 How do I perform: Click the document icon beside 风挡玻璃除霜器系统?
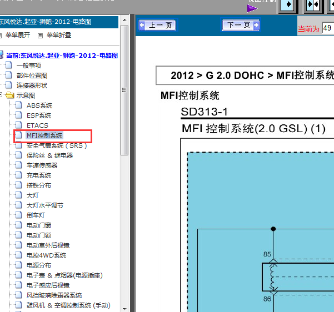[19, 295]
